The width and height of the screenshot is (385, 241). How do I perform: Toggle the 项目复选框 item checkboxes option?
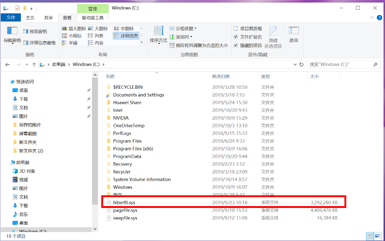[x=236, y=29]
